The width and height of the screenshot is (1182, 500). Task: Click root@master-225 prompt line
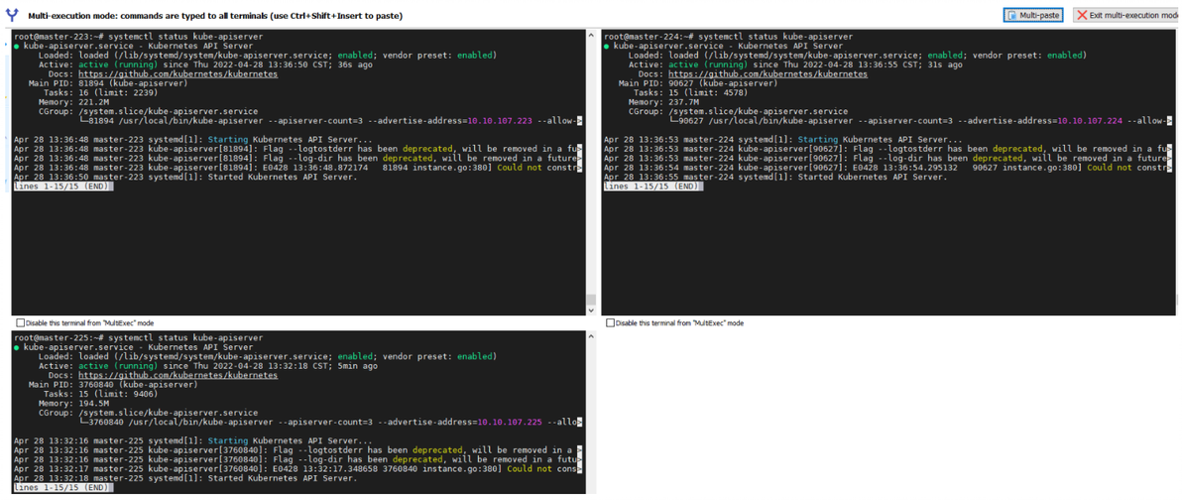(x=138, y=337)
